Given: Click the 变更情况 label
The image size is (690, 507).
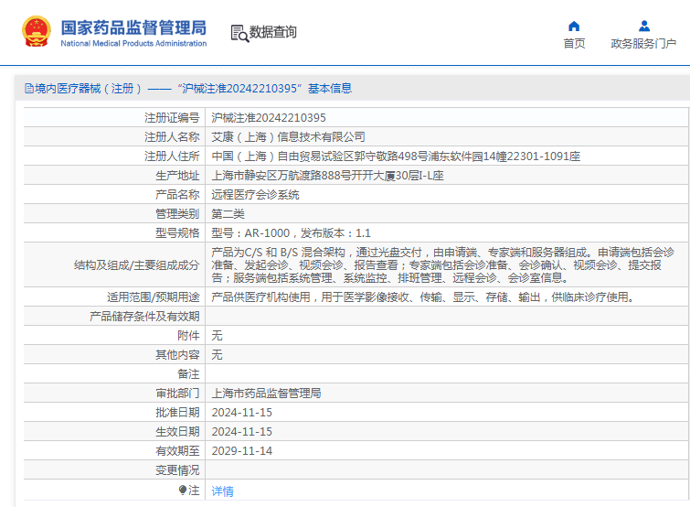Looking at the screenshot, I should point(177,470).
